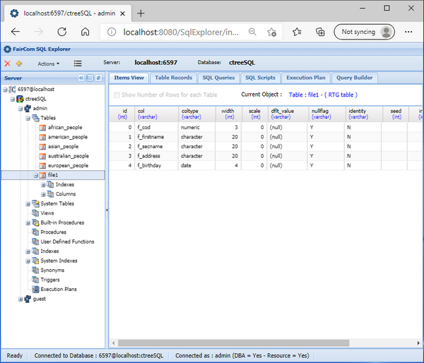Click the grid scroll left arrow

pos(114,343)
